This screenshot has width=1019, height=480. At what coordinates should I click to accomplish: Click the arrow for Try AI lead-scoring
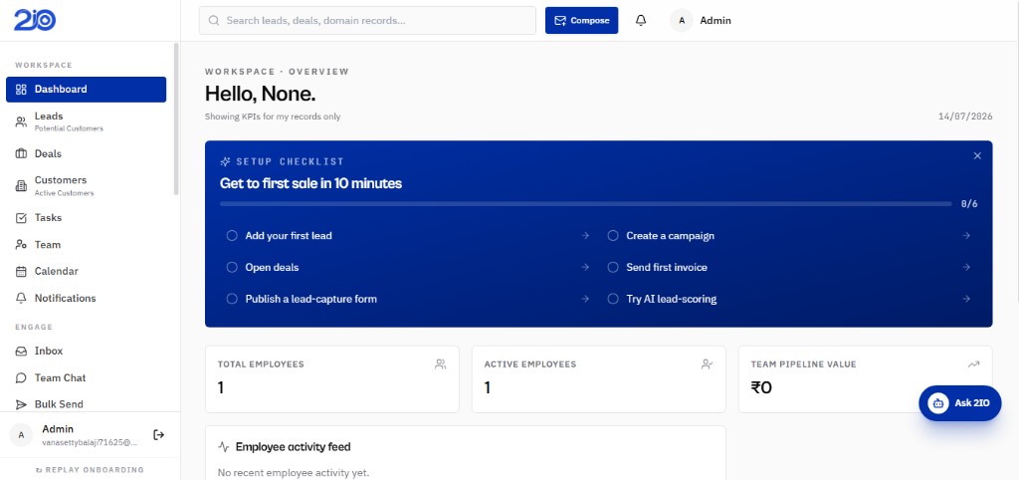[x=966, y=299]
